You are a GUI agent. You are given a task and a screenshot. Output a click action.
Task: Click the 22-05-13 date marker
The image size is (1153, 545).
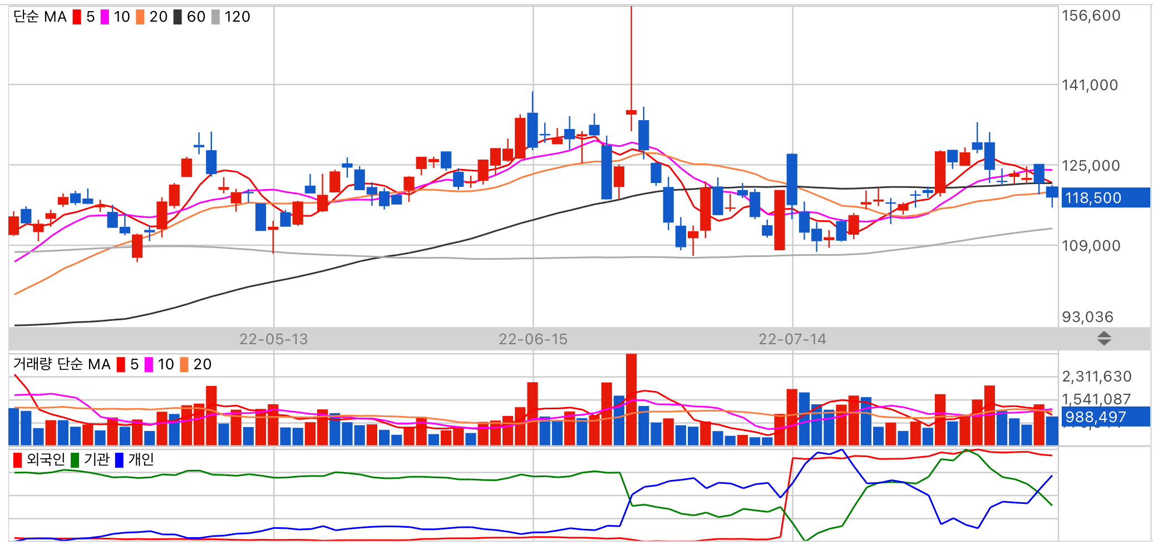(x=273, y=339)
